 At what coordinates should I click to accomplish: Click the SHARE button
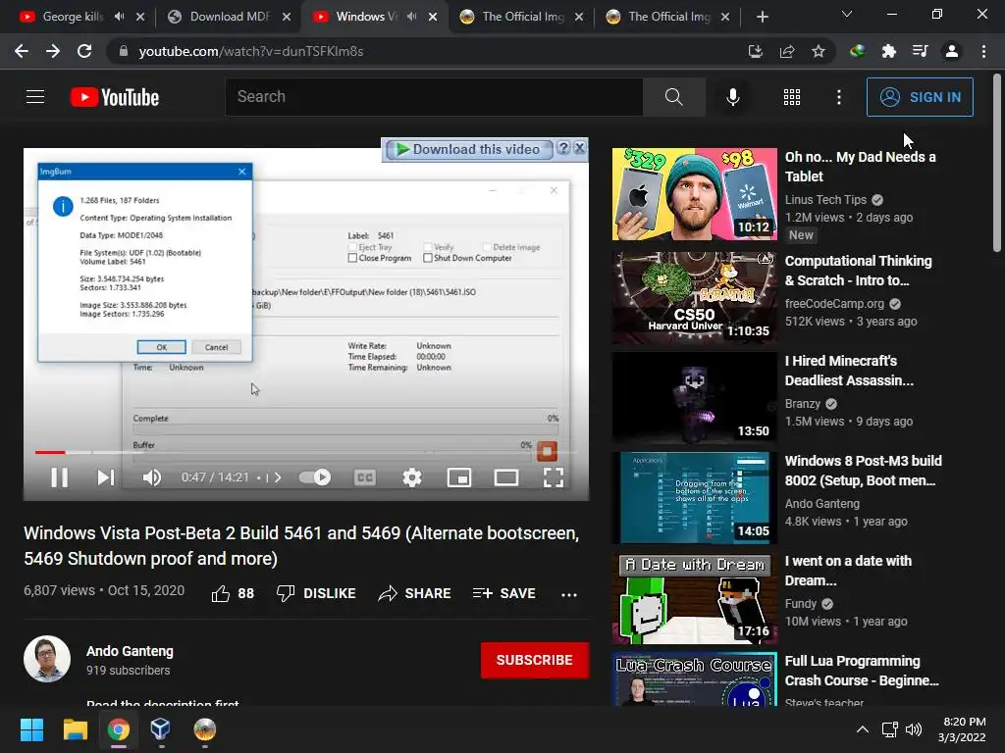(x=415, y=593)
